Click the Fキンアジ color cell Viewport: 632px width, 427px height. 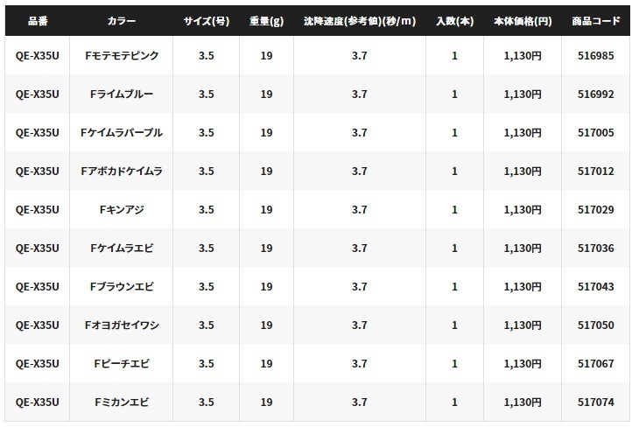pos(121,210)
